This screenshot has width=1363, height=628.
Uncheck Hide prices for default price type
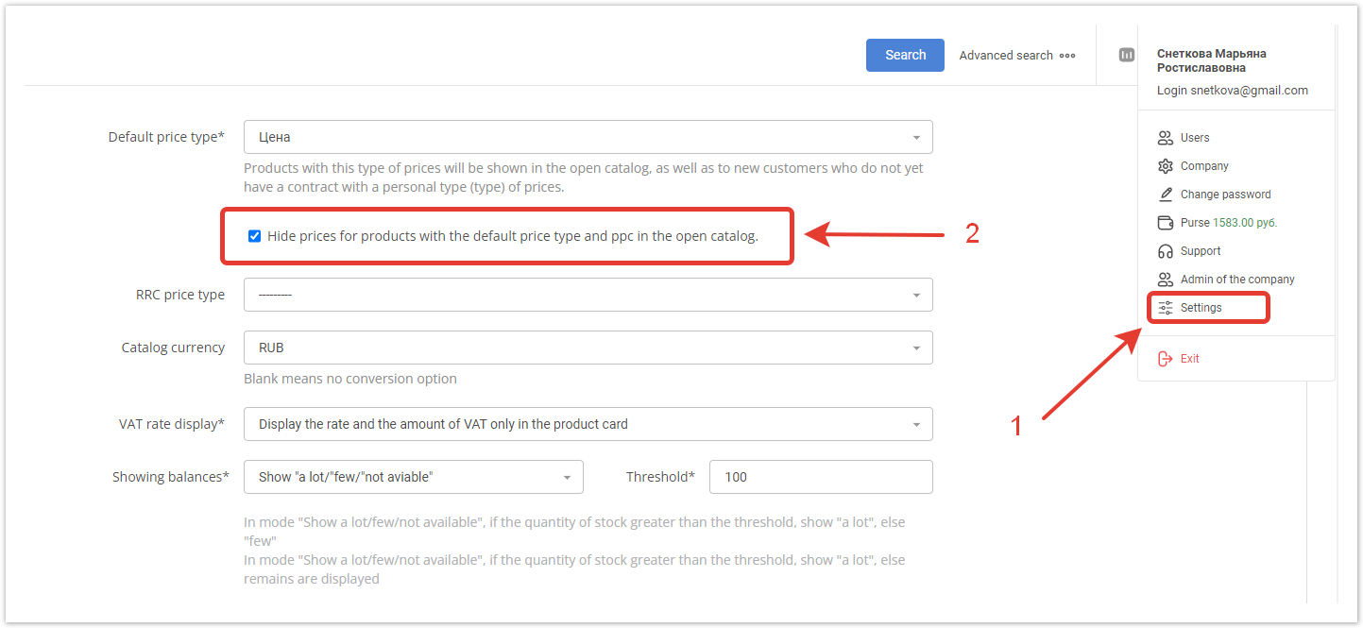click(254, 236)
